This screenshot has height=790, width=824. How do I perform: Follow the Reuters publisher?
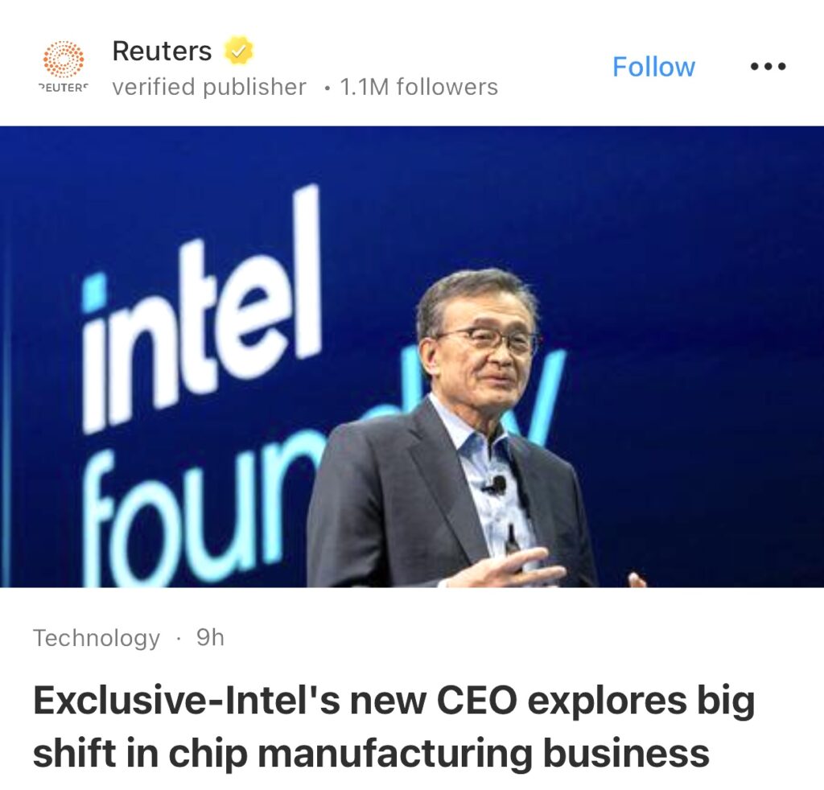coord(653,67)
